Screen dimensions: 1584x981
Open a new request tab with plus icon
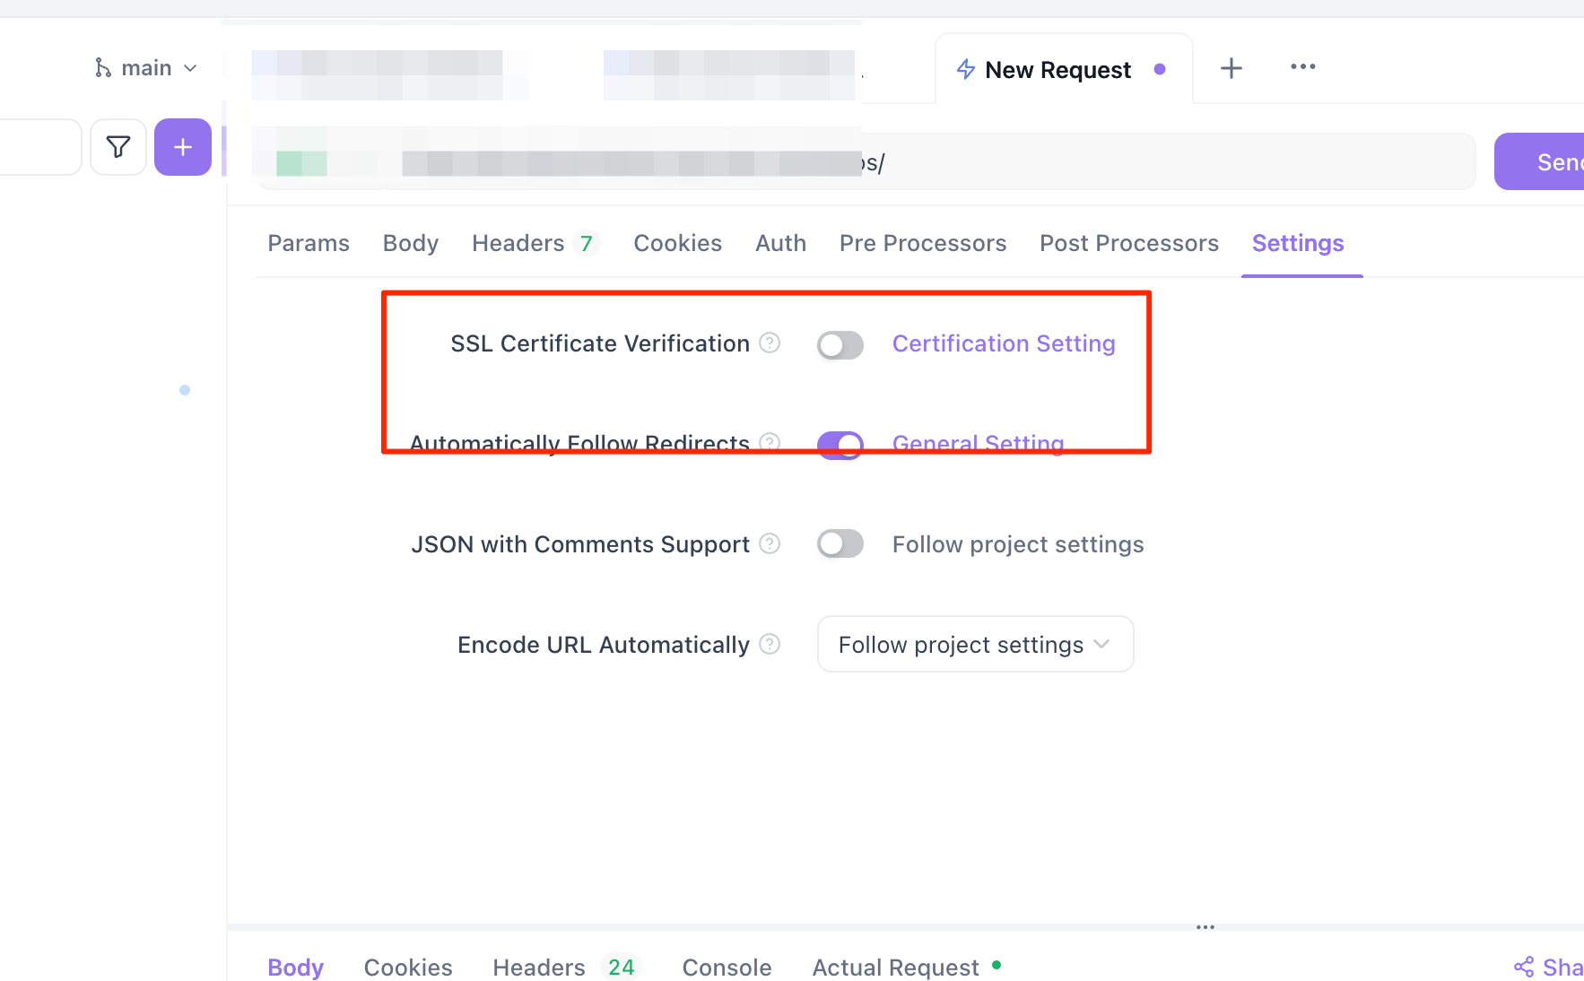pyautogui.click(x=1231, y=67)
